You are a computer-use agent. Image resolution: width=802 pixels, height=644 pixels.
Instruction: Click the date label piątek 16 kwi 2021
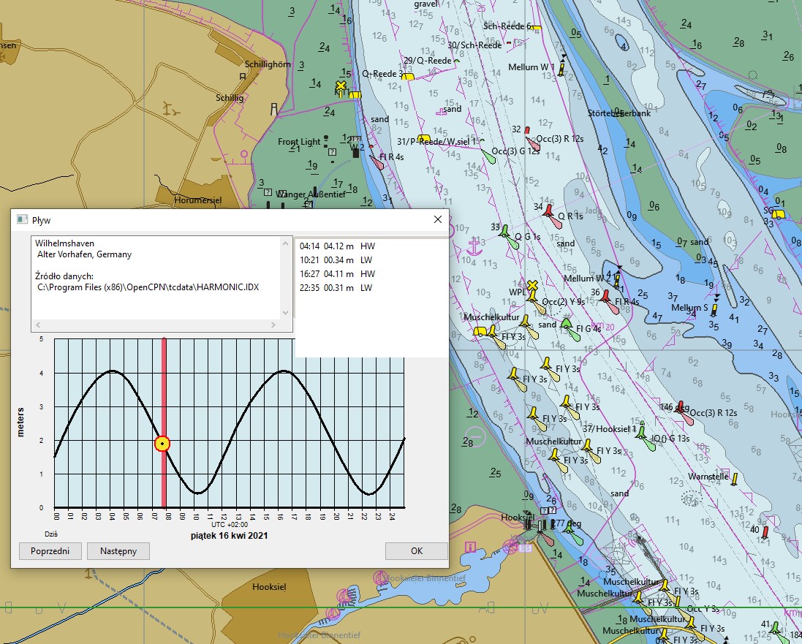click(x=229, y=536)
